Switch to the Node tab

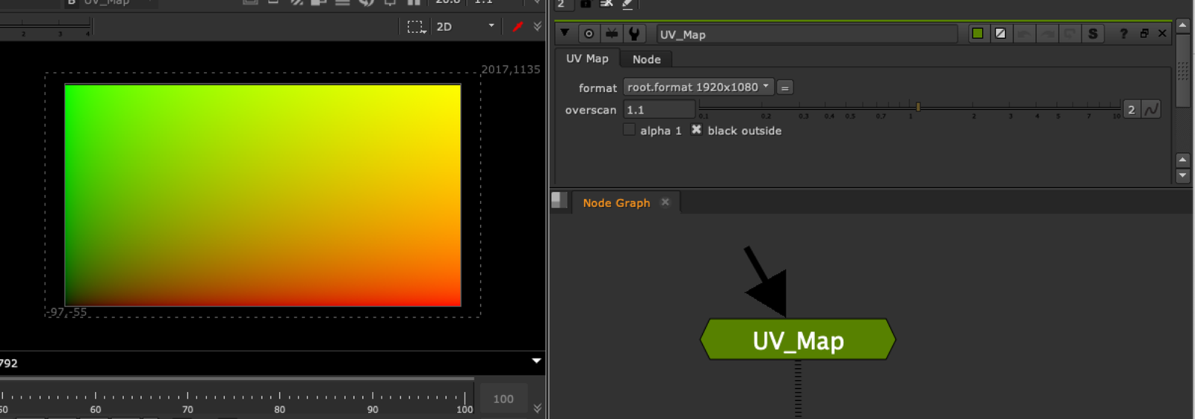pos(647,59)
